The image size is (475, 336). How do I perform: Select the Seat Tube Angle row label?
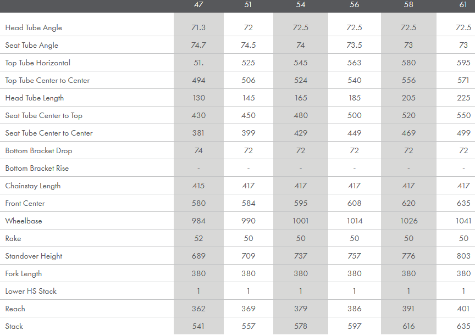coord(31,45)
